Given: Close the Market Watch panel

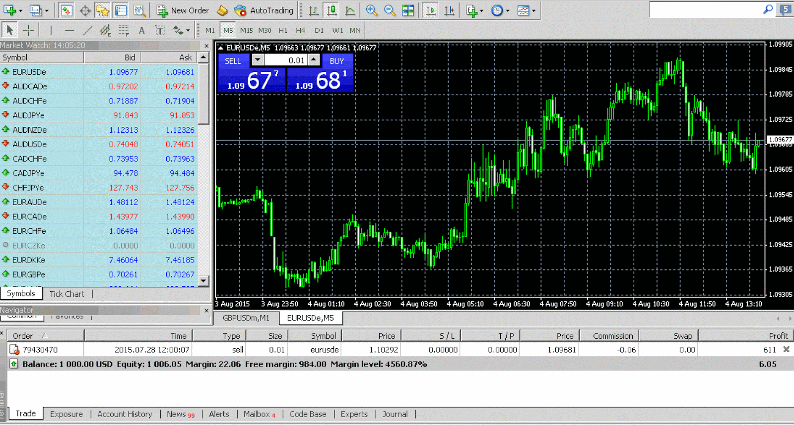Looking at the screenshot, I should pos(206,46).
